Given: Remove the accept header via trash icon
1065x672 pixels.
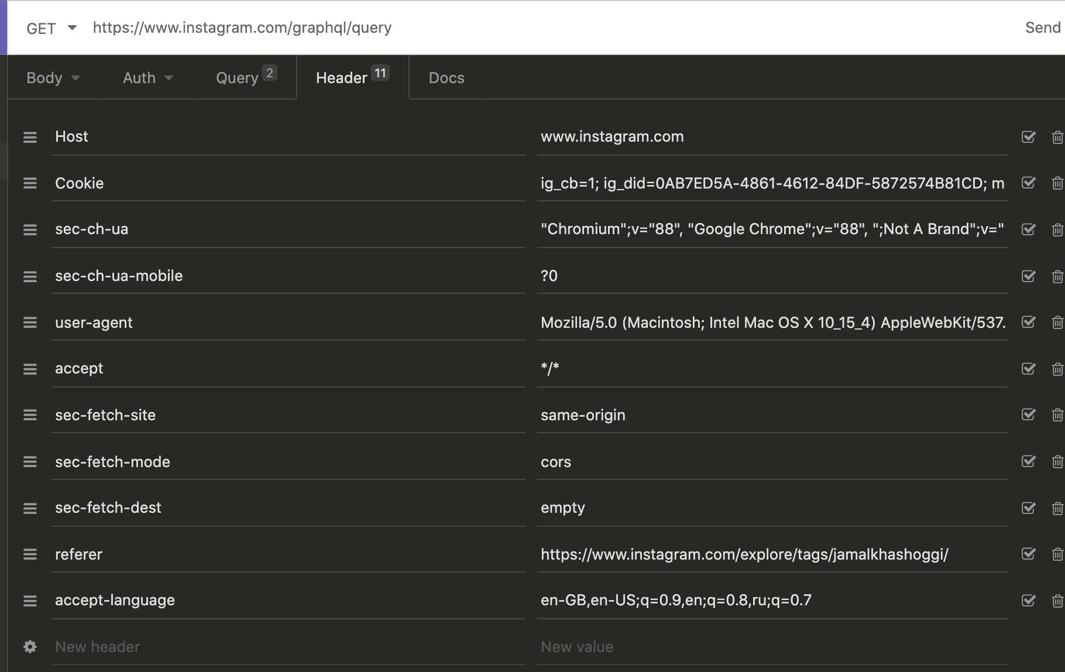Looking at the screenshot, I should coord(1057,369).
